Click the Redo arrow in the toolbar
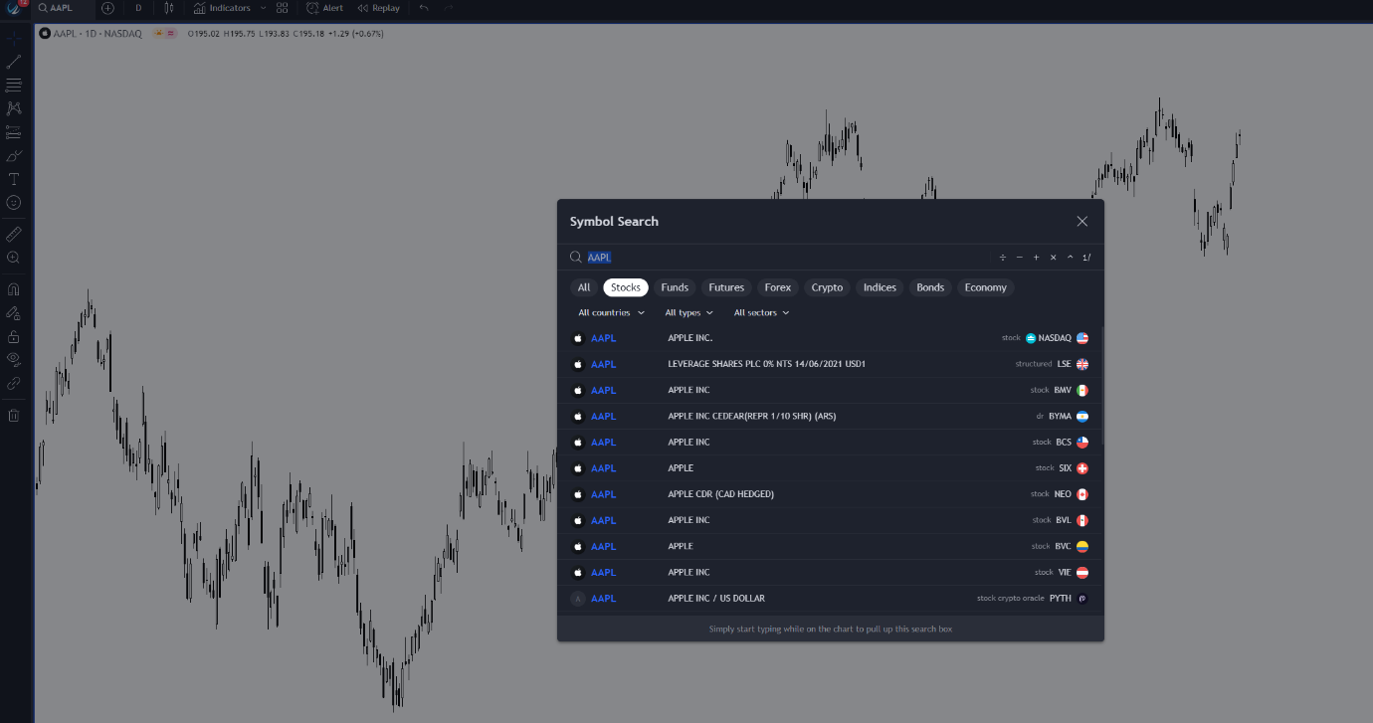The height and width of the screenshot is (723, 1373). point(449,8)
